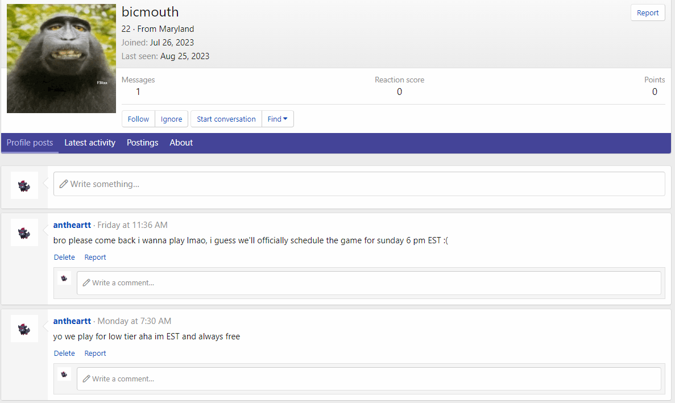The width and height of the screenshot is (675, 403).
Task: Click small avatar in Monday comment box
Action: pos(64,374)
